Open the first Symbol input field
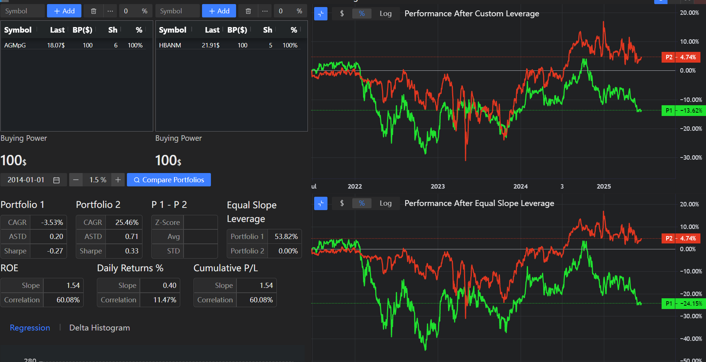706x362 pixels. (22, 11)
